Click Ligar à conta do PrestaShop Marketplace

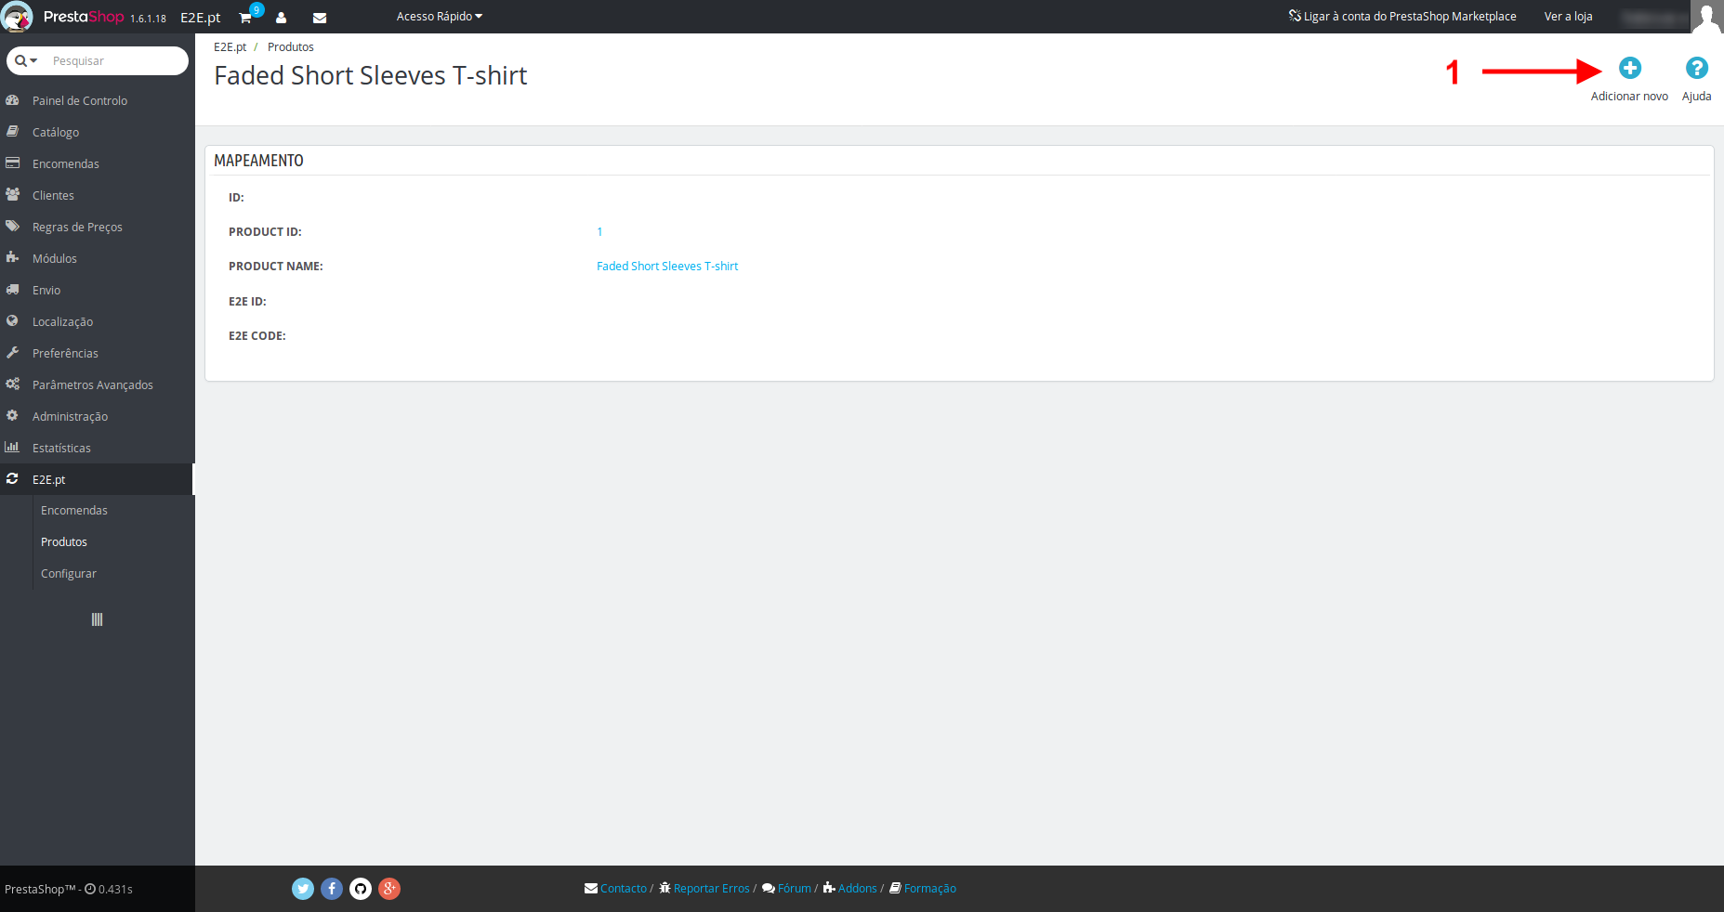pos(1402,17)
